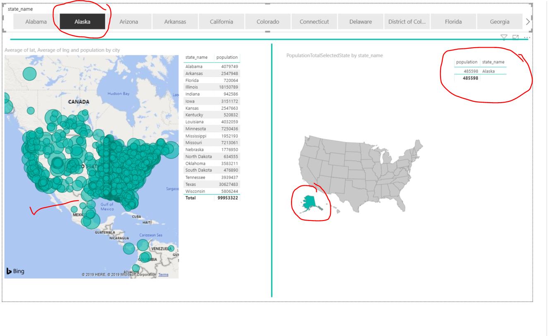This screenshot has height=336, width=549.
Task: Click the Texas row in the table
Action: coord(212,184)
